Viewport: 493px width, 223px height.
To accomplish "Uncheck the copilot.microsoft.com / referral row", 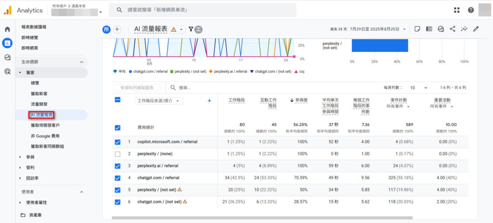I will 118,142.
